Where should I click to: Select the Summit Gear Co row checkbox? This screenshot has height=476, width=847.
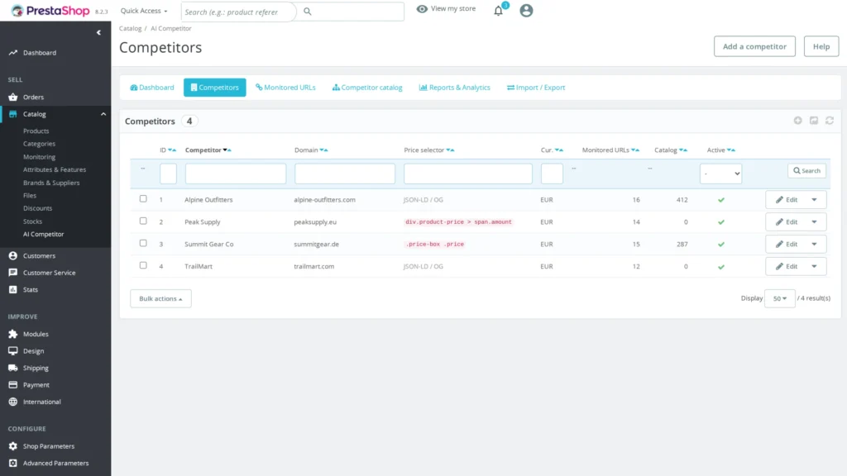coord(143,243)
